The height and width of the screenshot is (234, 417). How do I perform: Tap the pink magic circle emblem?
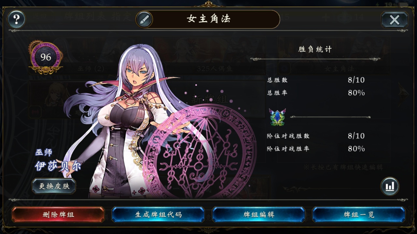coord(199,151)
